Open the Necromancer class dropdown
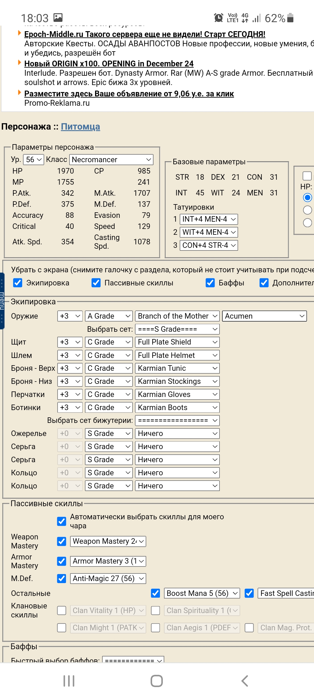 (111, 160)
